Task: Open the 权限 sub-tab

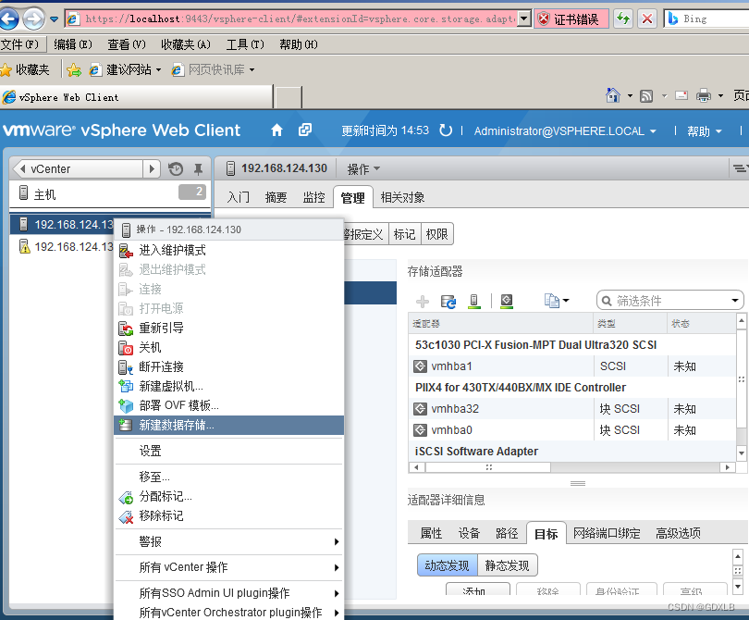Action: (x=436, y=234)
